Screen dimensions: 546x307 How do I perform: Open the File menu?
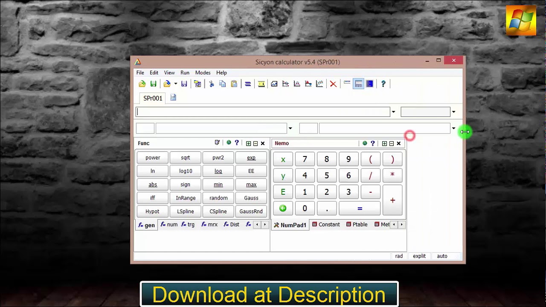140,72
